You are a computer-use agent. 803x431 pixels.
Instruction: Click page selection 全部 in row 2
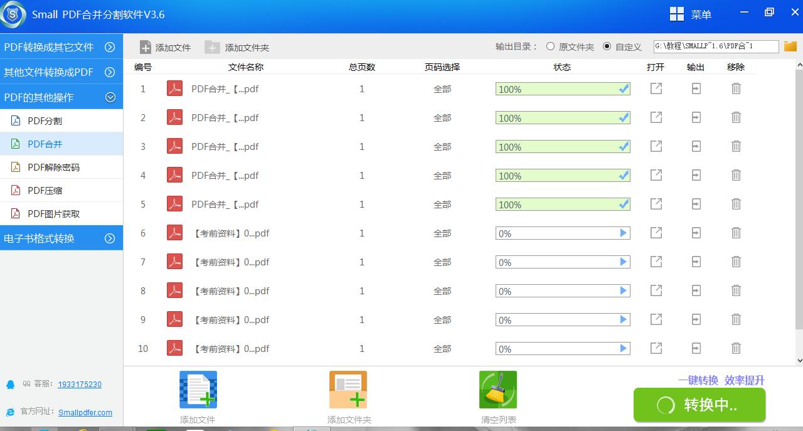pyautogui.click(x=442, y=118)
